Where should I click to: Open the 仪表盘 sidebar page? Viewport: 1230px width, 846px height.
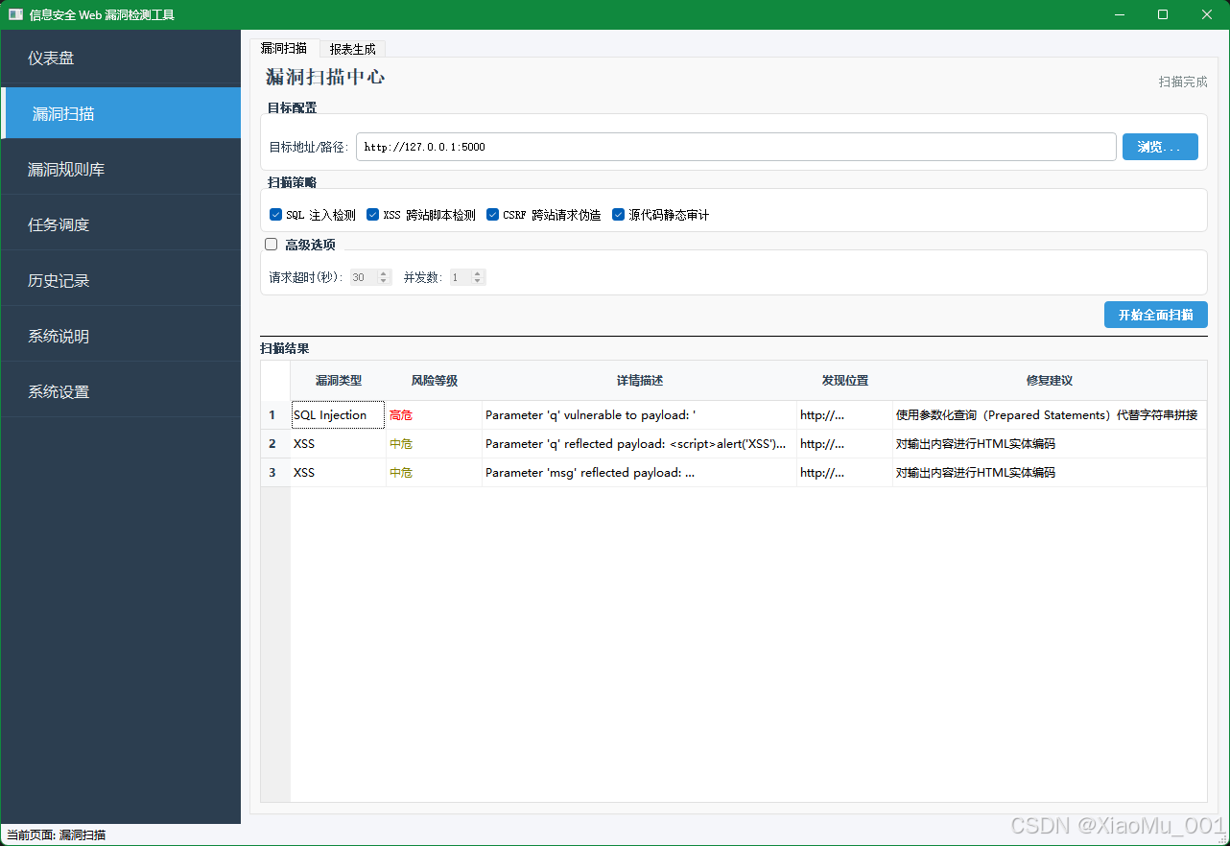point(121,59)
